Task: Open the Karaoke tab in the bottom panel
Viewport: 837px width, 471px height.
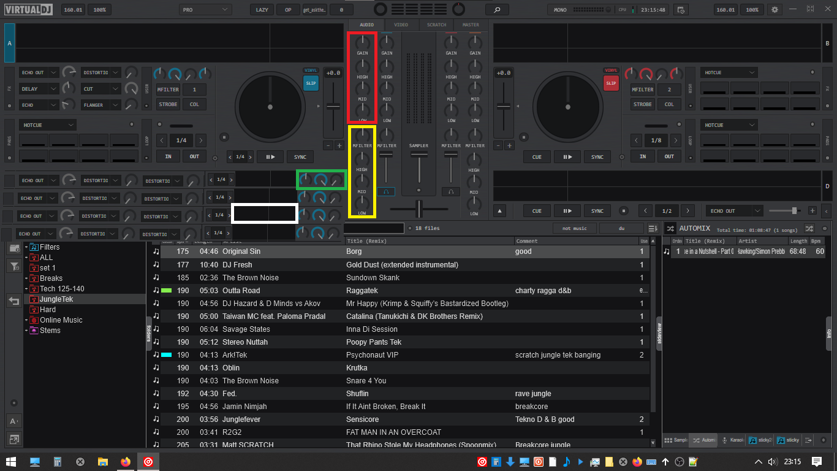Action: click(x=733, y=440)
